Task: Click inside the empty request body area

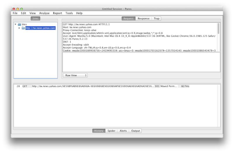Action: pos(141,62)
